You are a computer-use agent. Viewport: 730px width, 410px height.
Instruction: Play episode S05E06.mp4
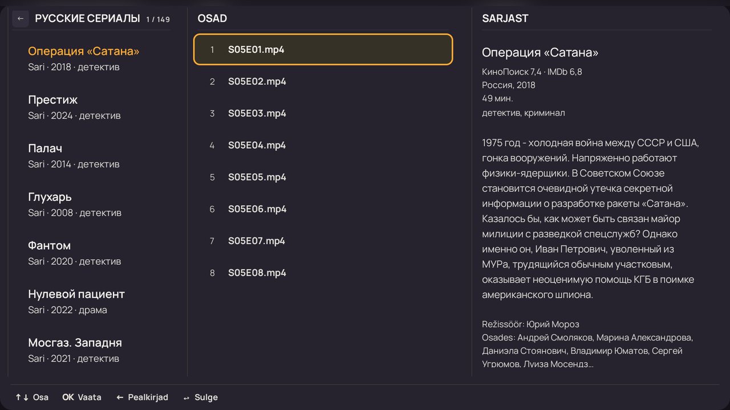[x=323, y=209]
